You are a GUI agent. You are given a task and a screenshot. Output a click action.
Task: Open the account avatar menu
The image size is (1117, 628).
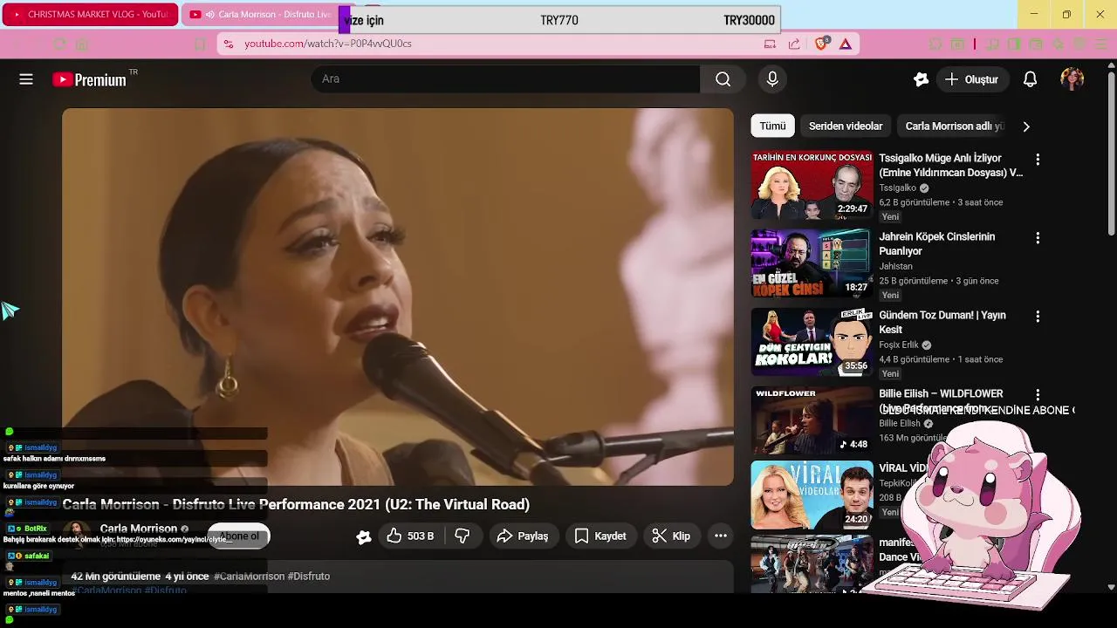coord(1072,79)
